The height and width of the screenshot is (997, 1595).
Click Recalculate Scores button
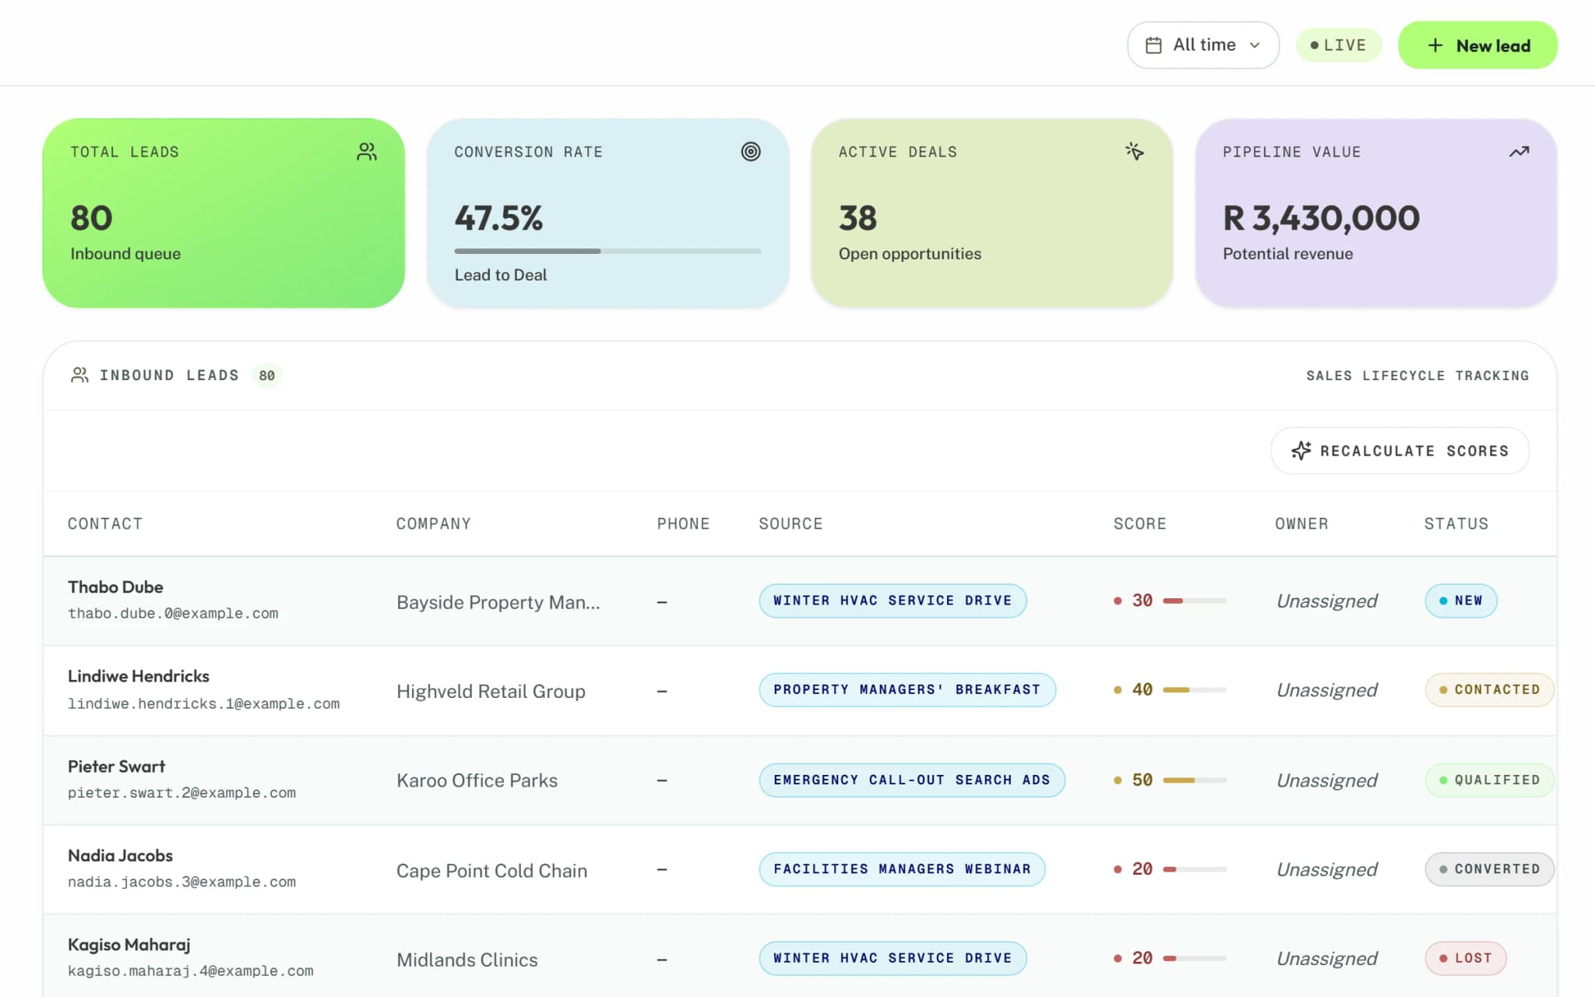pyautogui.click(x=1400, y=451)
